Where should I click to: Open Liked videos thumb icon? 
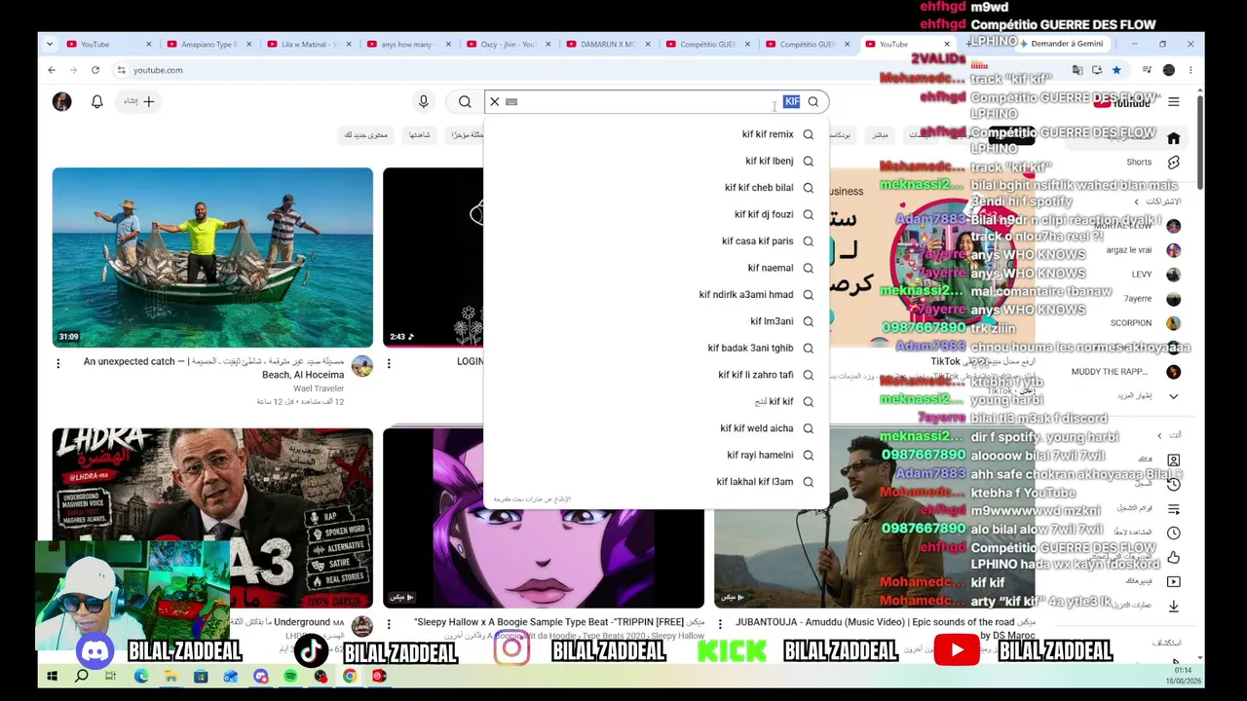[x=1174, y=557]
